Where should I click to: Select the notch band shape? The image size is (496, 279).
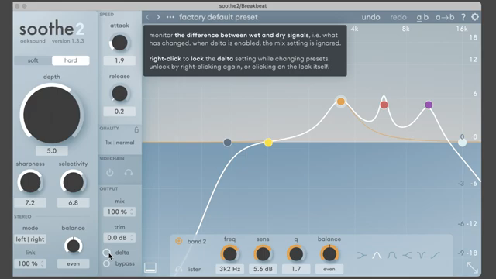click(x=421, y=255)
